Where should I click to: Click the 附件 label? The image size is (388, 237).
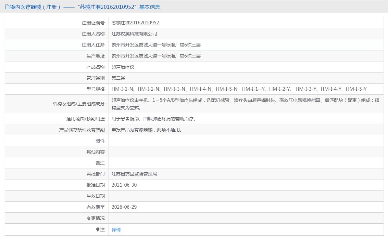(100, 141)
